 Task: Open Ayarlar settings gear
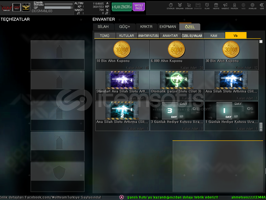coord(252,6)
